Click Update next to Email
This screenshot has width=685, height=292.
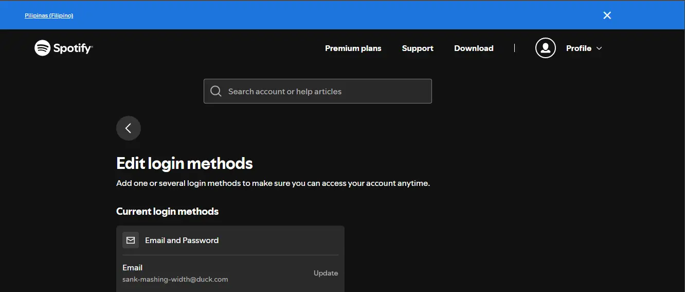coord(326,273)
